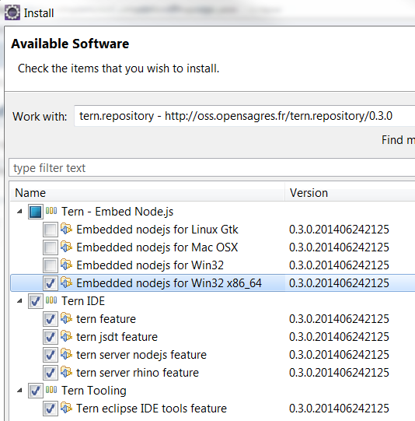Uncheck the Tern Tooling category checkbox
The height and width of the screenshot is (421, 415).
pyautogui.click(x=36, y=391)
